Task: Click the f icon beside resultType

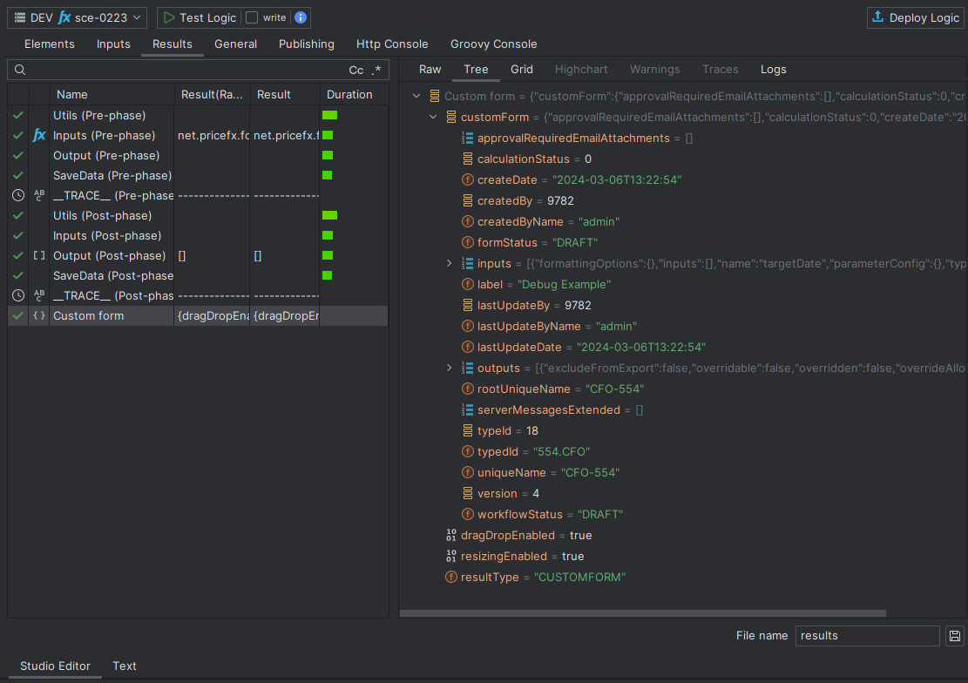Action: [451, 578]
